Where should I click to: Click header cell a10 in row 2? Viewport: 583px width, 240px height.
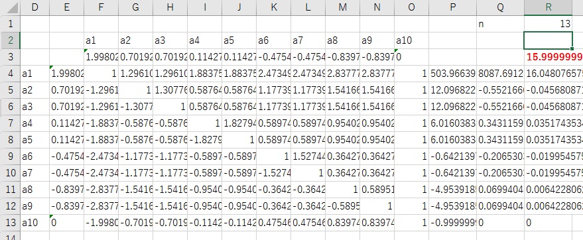click(411, 40)
